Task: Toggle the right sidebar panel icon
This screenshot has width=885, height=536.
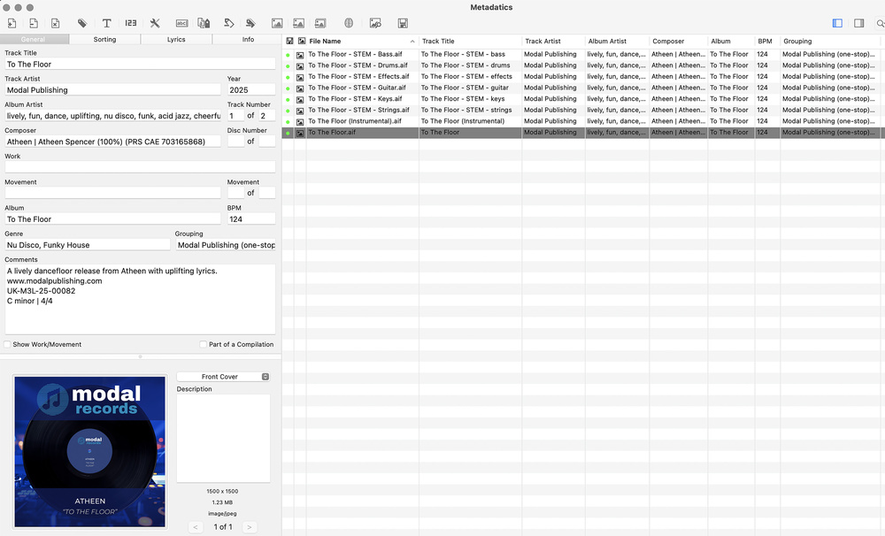Action: point(858,23)
